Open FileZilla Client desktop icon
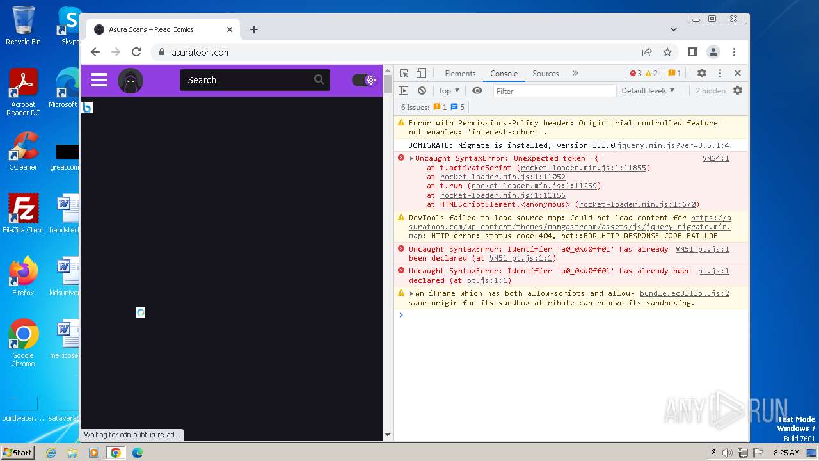819x461 pixels. coord(23,213)
